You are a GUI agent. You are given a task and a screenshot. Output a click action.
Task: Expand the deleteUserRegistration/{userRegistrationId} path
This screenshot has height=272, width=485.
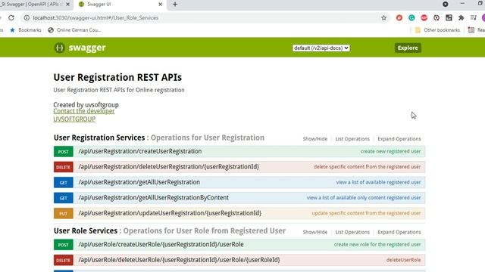point(168,167)
